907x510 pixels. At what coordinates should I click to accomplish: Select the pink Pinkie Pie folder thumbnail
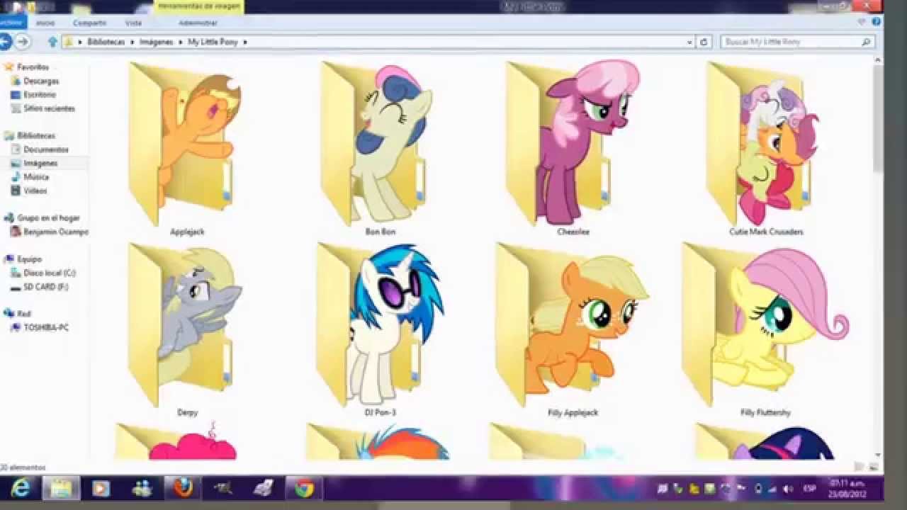pyautogui.click(x=176, y=441)
